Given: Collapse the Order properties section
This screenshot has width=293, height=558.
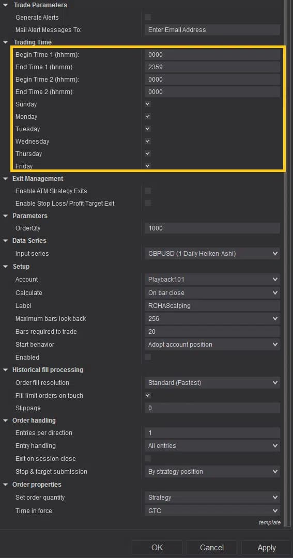Looking at the screenshot, I should 5,484.
